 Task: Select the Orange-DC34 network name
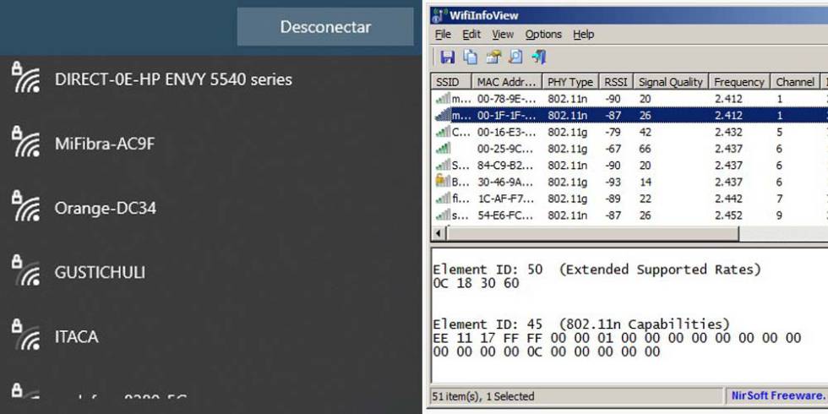pos(106,208)
